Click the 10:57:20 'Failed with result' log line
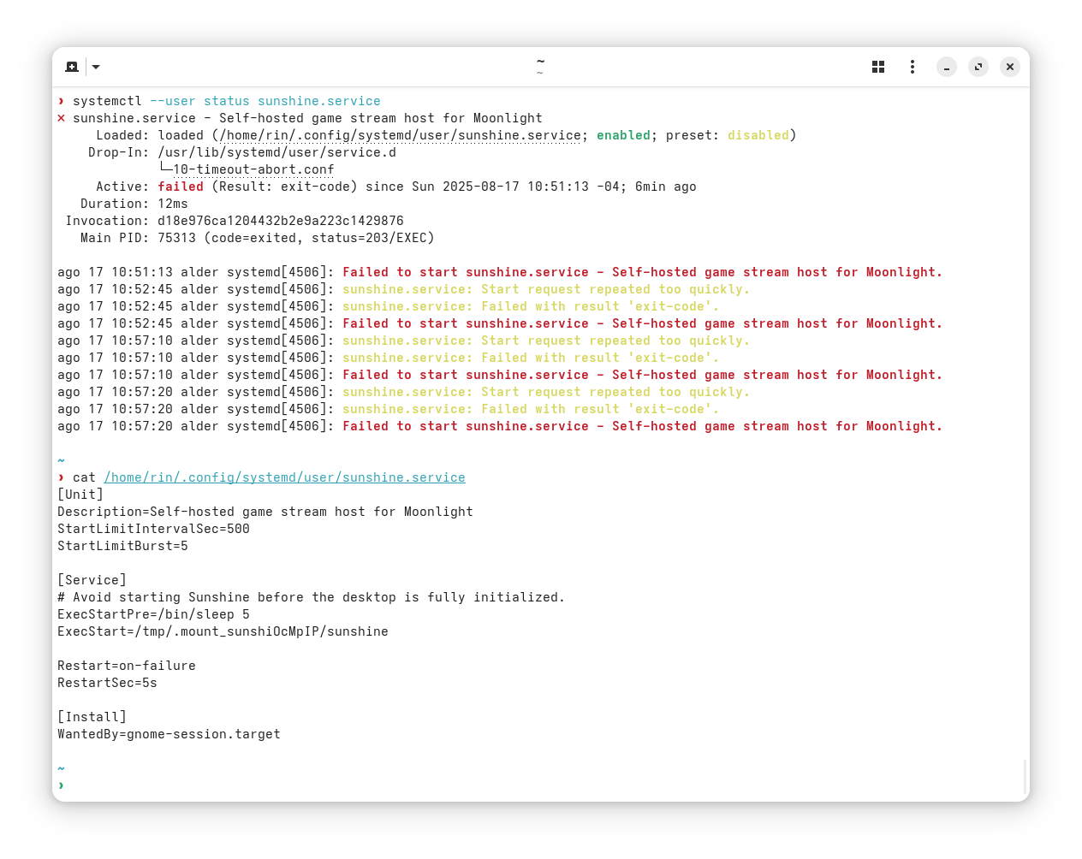The height and width of the screenshot is (859, 1082). pos(389,409)
